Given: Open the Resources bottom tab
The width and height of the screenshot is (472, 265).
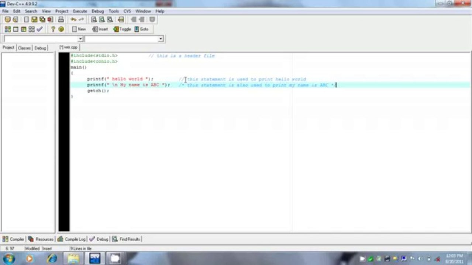Looking at the screenshot, I should [41, 239].
